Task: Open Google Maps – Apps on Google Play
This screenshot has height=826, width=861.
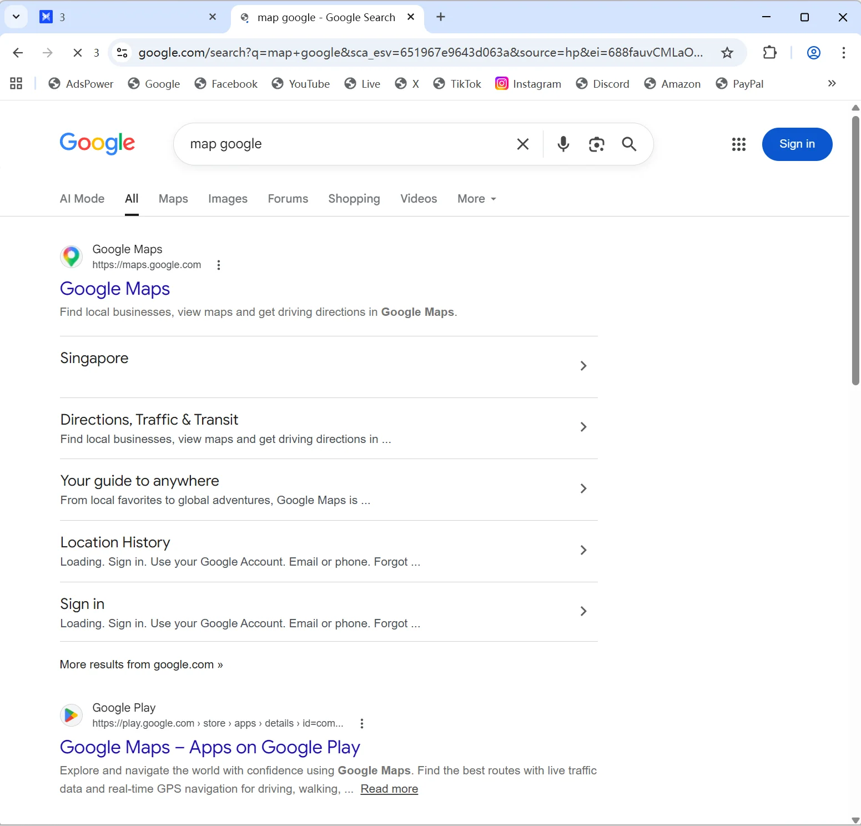Action: (210, 748)
